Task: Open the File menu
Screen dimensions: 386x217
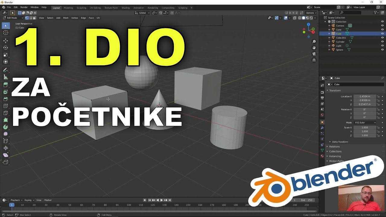Action: [9, 7]
